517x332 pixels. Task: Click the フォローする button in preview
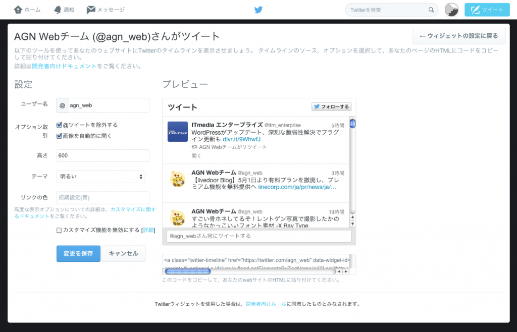(x=331, y=107)
